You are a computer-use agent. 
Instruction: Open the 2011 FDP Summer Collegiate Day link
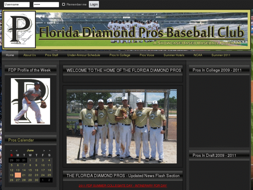tap(123, 185)
